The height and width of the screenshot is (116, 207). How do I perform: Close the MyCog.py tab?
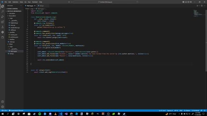pyautogui.click(x=35, y=6)
